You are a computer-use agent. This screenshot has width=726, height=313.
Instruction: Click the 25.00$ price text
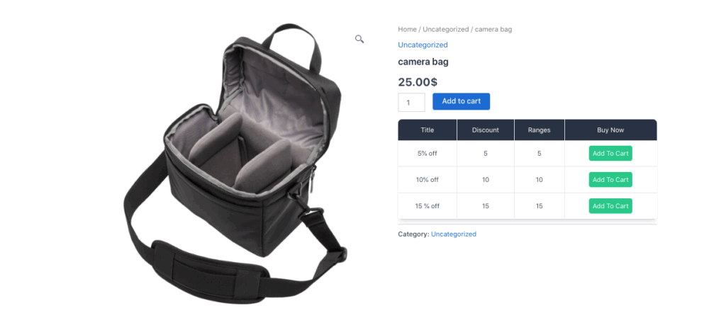tap(418, 82)
